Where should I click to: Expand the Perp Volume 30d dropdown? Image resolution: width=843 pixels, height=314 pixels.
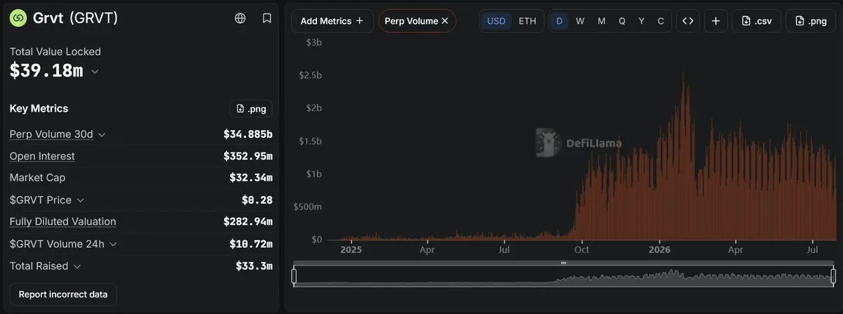[102, 135]
